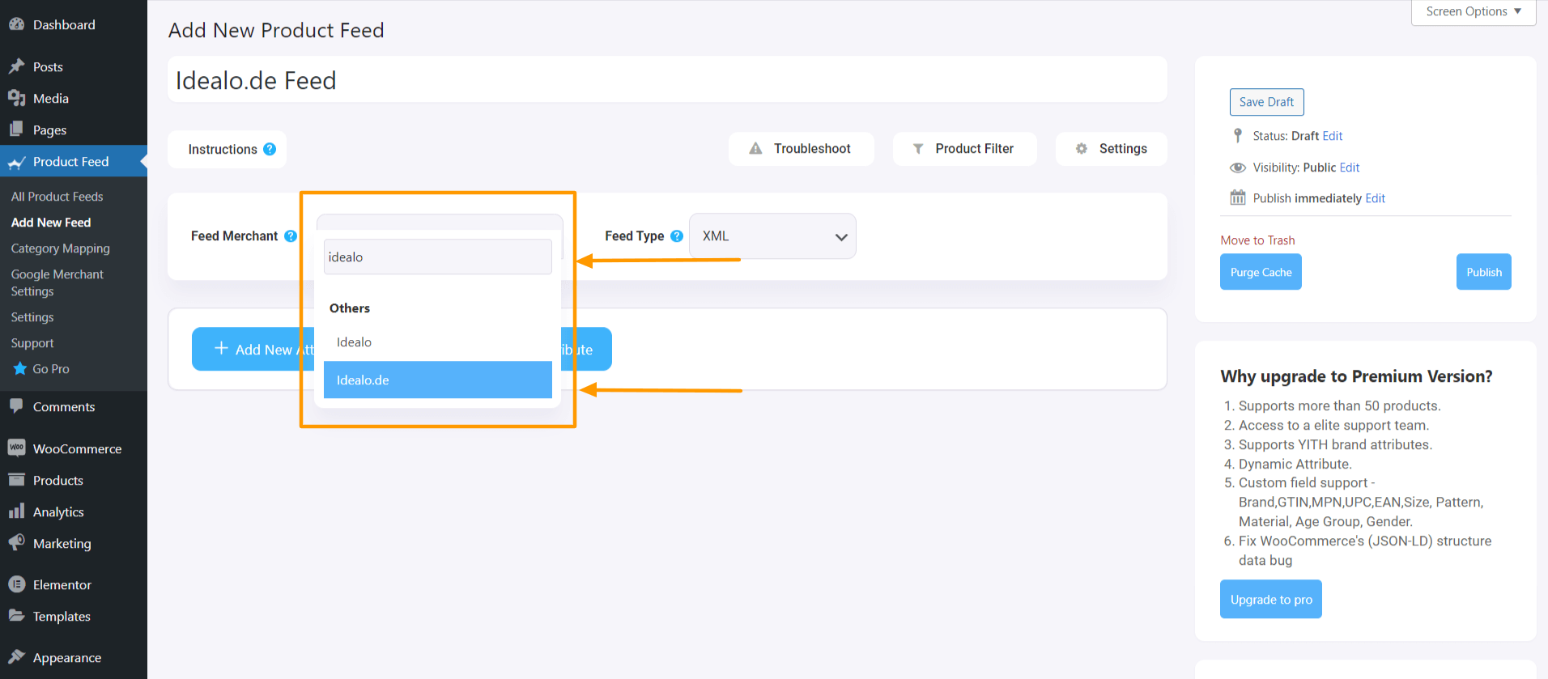Click the Feed Type help icon
This screenshot has width=1548, height=679.
[677, 236]
